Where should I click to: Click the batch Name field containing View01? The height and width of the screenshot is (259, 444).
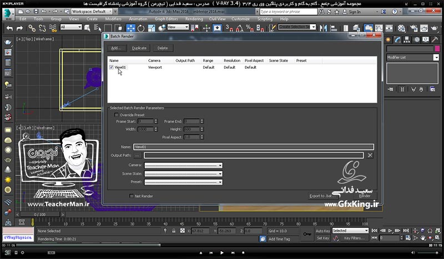(254, 147)
